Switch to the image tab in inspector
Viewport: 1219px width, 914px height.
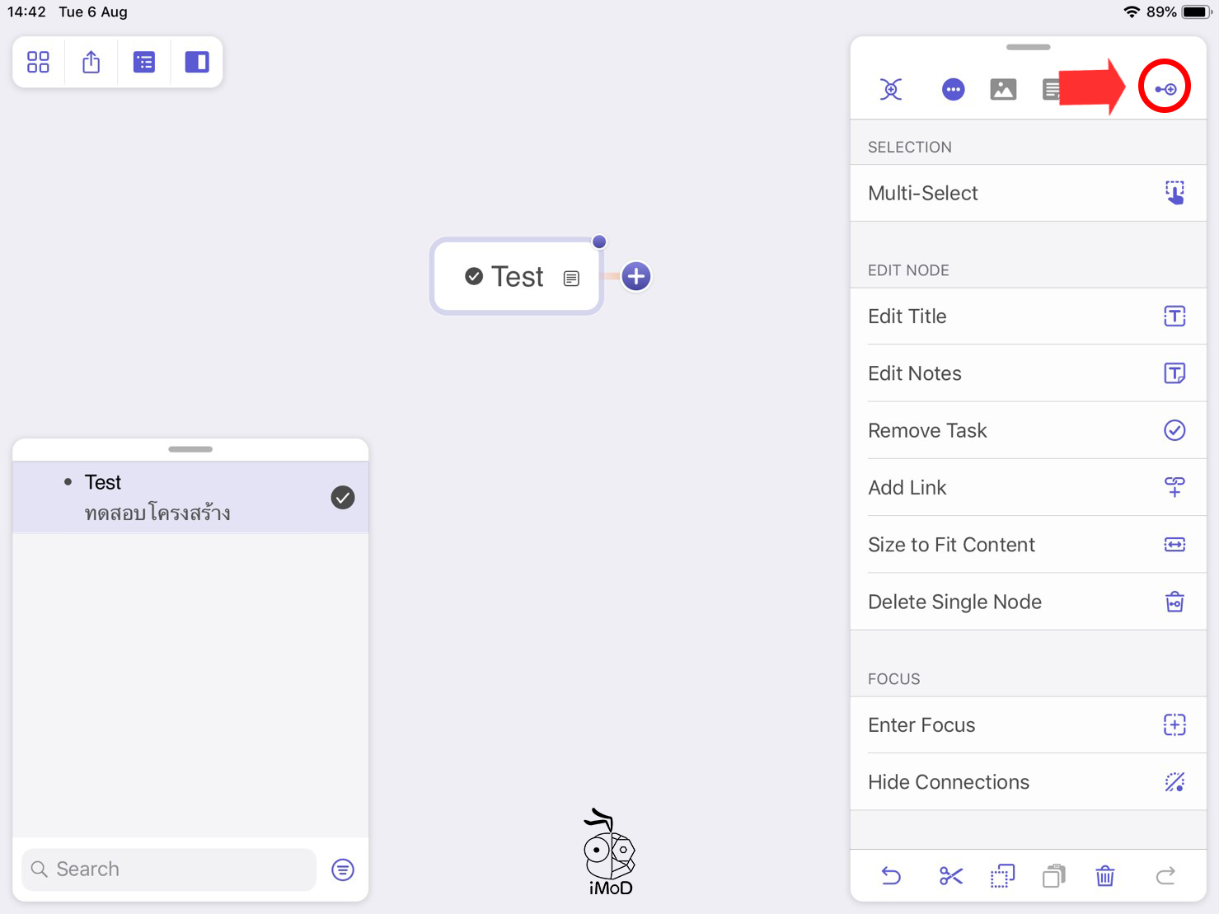[1003, 89]
